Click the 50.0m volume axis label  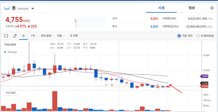206,105
